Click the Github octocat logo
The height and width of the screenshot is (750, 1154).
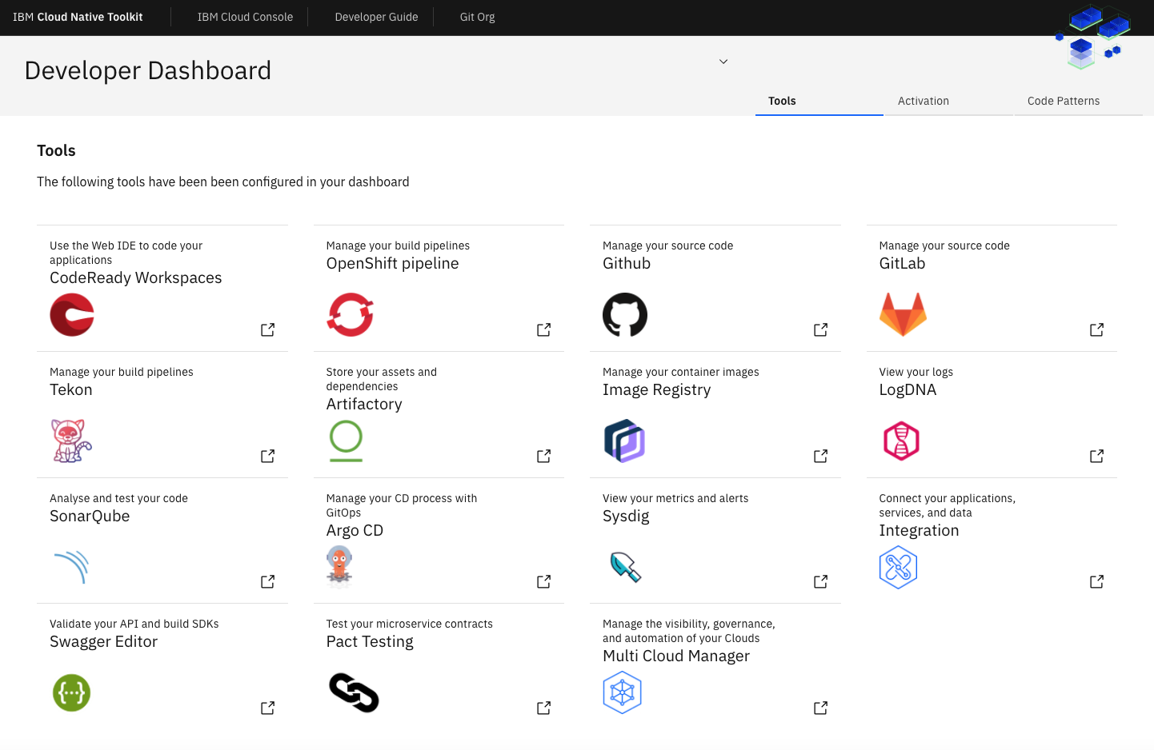pos(625,314)
